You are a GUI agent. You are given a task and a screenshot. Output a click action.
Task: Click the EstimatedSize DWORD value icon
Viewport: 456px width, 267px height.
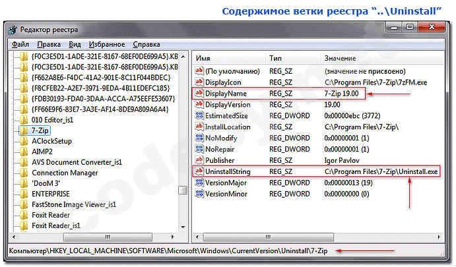coord(199,115)
